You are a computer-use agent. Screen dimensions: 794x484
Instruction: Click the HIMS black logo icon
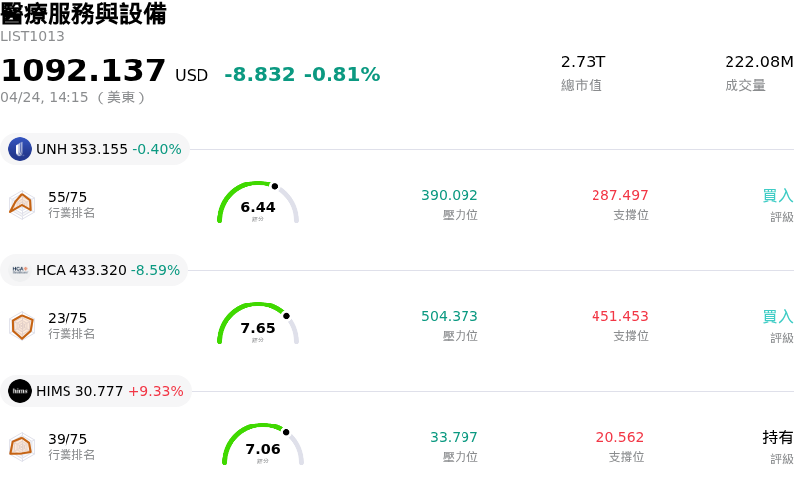[x=20, y=391]
